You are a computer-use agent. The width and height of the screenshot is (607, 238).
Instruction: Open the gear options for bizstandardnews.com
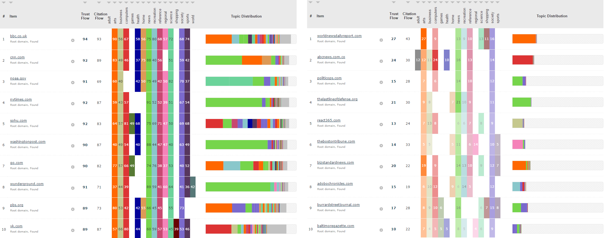click(x=381, y=167)
